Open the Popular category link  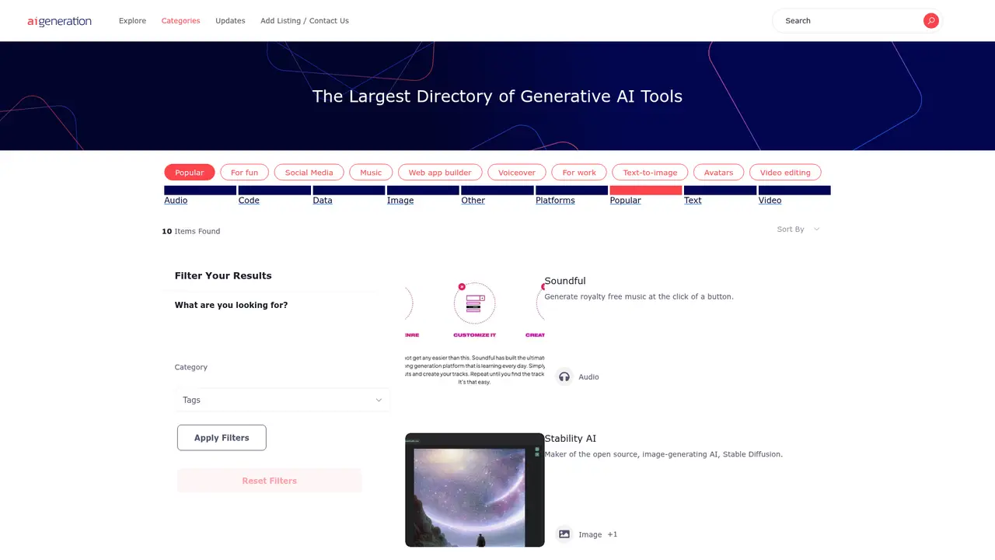click(x=625, y=201)
